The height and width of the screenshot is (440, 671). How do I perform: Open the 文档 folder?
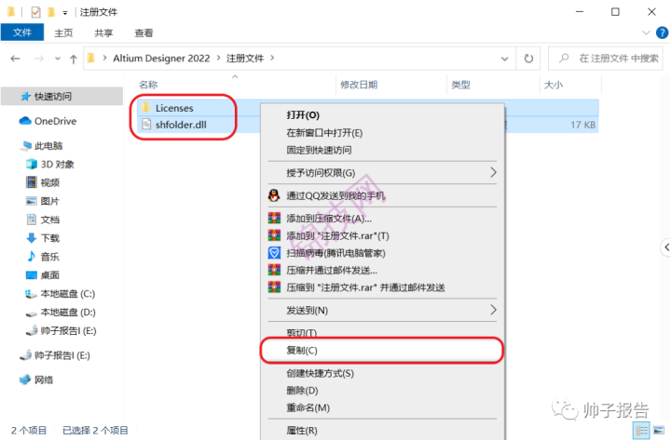(x=43, y=220)
